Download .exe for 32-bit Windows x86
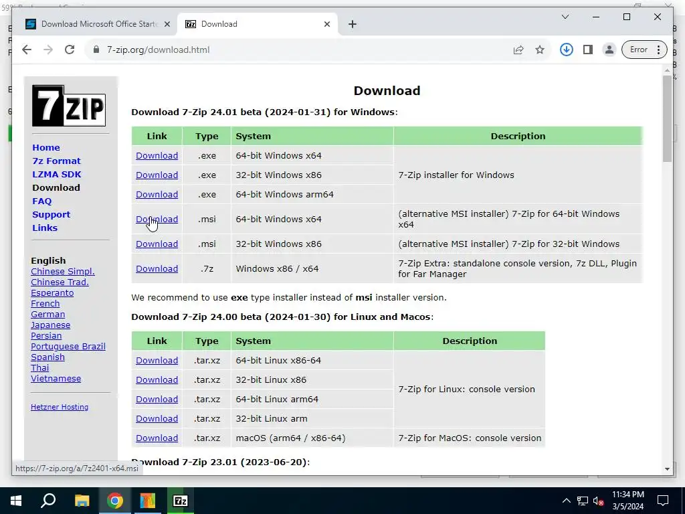685x514 pixels. [157, 175]
